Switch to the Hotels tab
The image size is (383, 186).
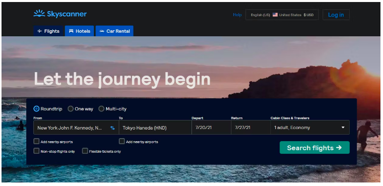pyautogui.click(x=79, y=31)
